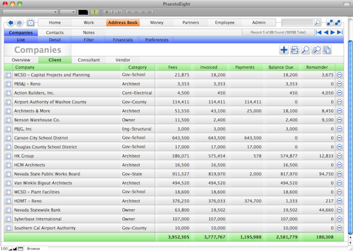Go to first record arrow
The image size is (353, 251).
pos(318,32)
